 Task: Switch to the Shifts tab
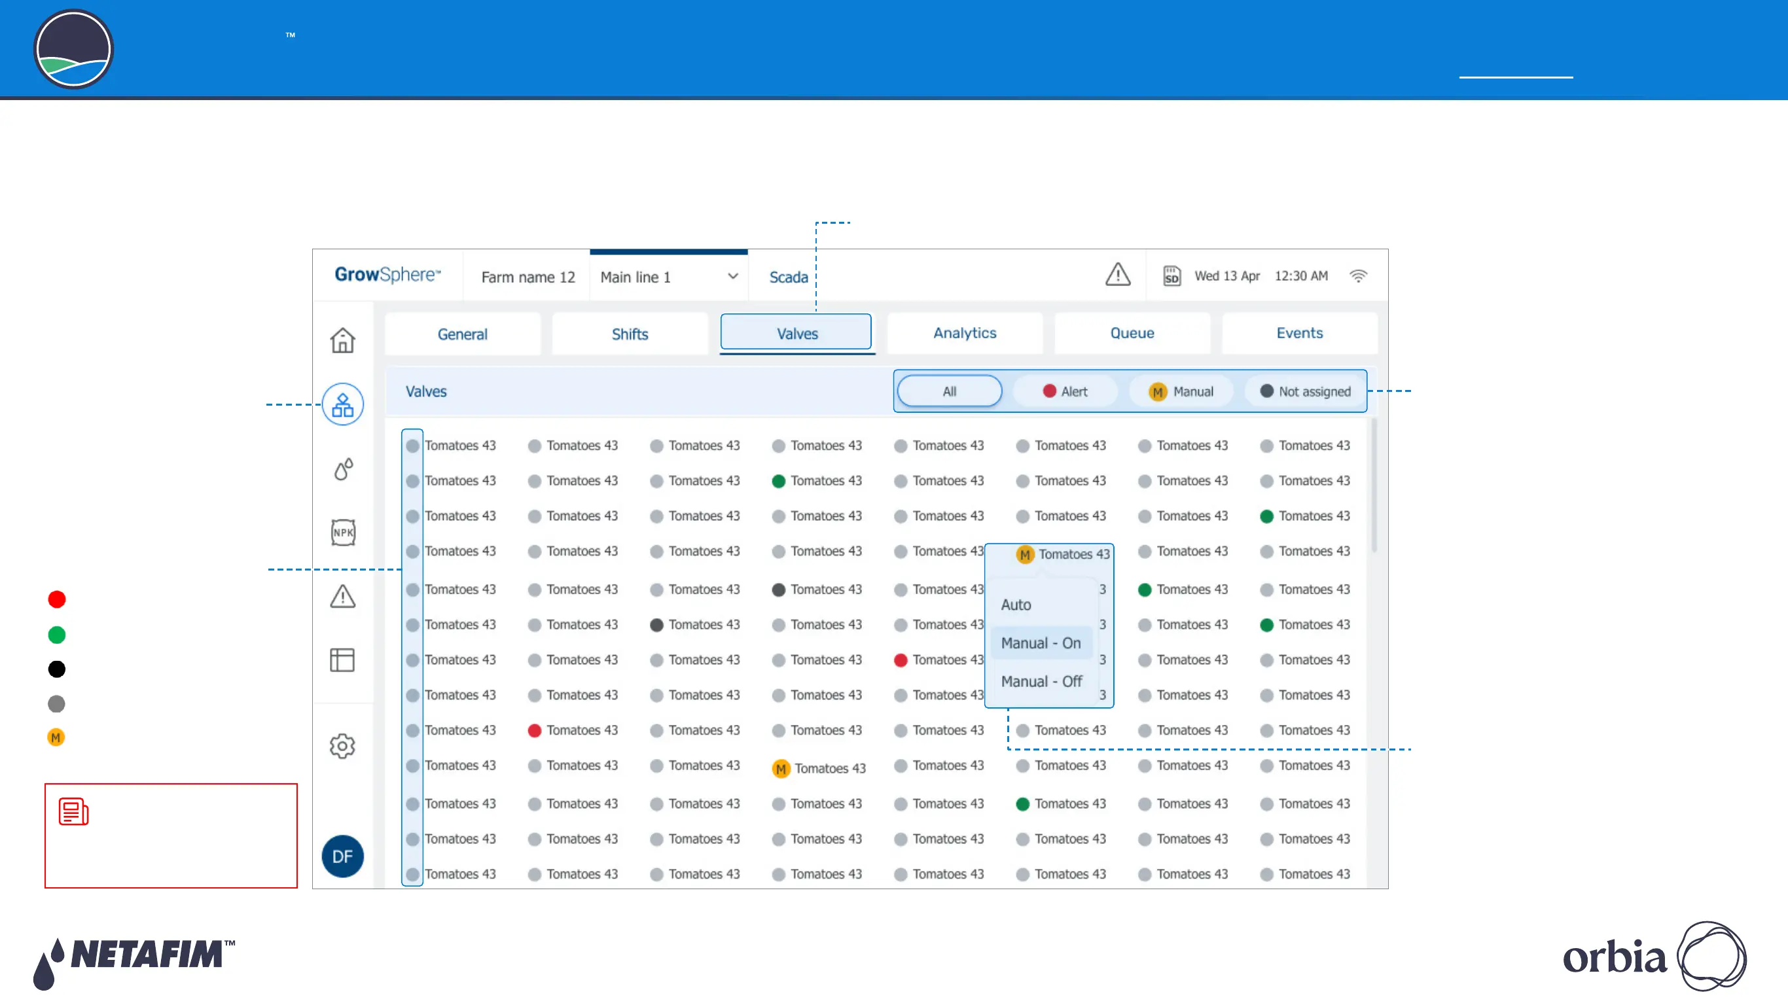tap(630, 334)
